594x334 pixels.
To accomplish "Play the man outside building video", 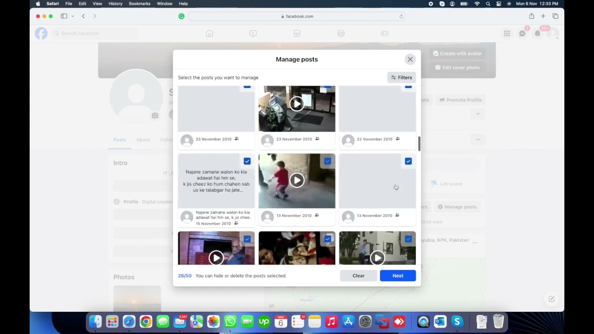I will coord(377,257).
